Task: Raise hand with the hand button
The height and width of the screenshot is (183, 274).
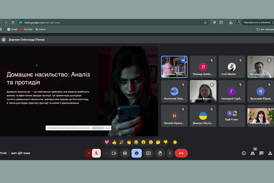Action: (160, 153)
